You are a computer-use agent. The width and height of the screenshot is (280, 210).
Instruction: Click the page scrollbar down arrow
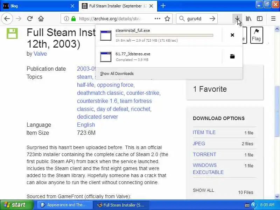277,197
